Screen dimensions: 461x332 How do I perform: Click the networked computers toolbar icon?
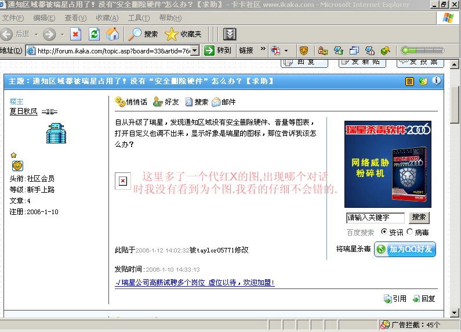coord(339,50)
